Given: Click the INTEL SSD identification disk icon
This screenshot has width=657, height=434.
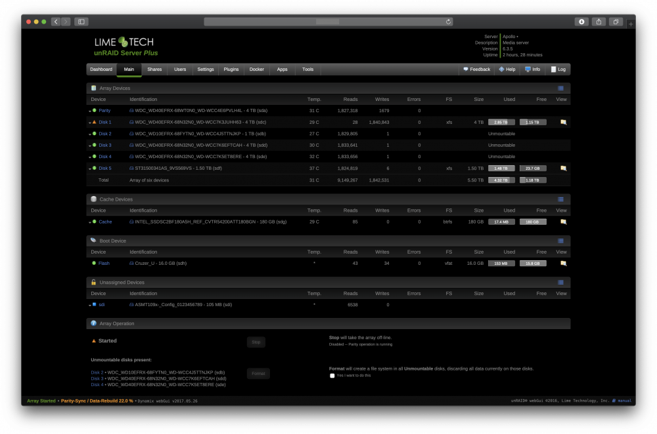Looking at the screenshot, I should pyautogui.click(x=131, y=222).
